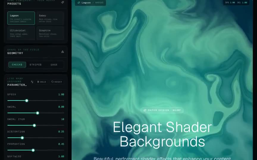Screen dimensions: 257x160
Task: Toggle the Hold button
Action: coord(42,82)
